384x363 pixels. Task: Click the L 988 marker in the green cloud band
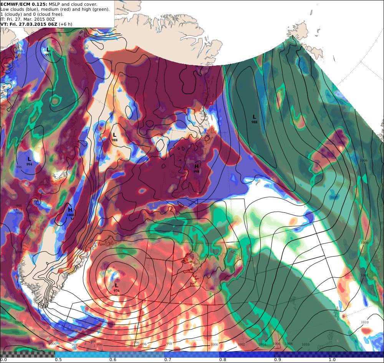pyautogui.click(x=254, y=119)
